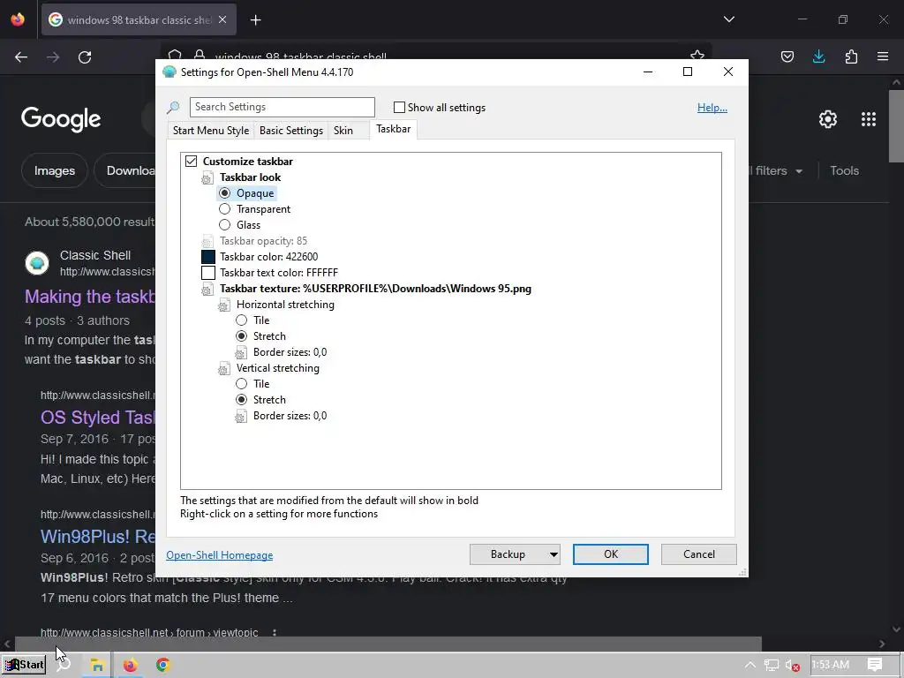This screenshot has height=678, width=904.
Task: Open File Explorer from the taskbar
Action: coord(97,666)
